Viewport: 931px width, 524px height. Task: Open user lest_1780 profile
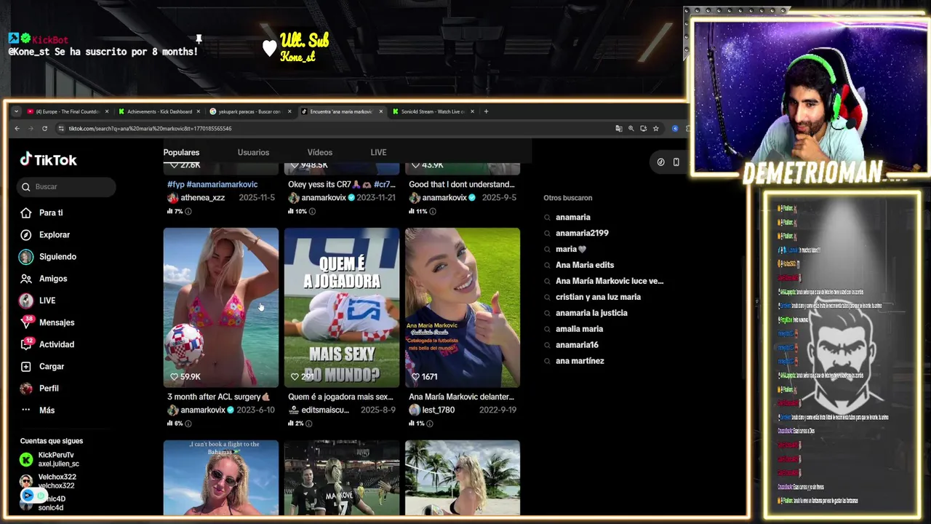tap(439, 410)
